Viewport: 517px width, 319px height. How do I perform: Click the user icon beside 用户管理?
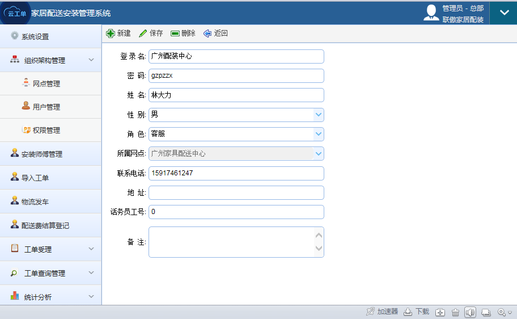tap(26, 106)
